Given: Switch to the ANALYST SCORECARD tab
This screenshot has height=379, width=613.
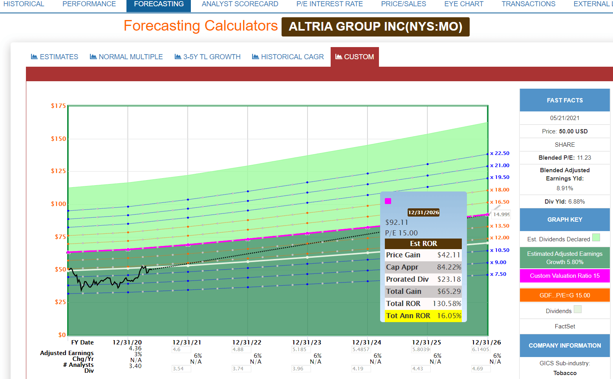Looking at the screenshot, I should pos(240,4).
